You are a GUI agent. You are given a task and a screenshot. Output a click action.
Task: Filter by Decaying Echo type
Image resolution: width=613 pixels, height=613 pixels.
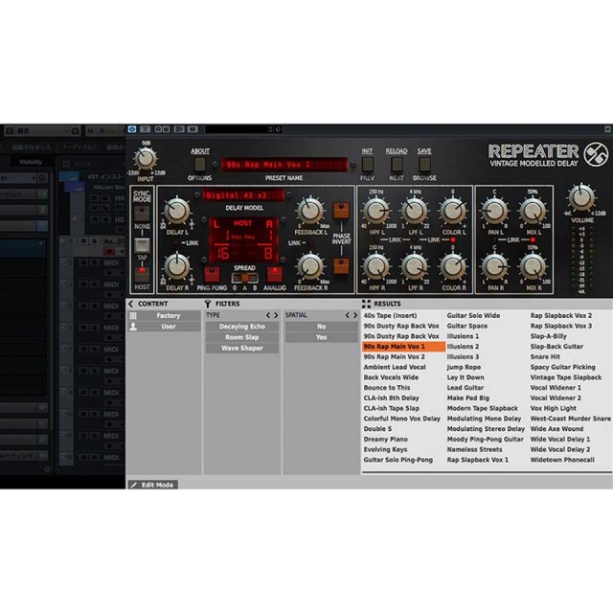242,327
